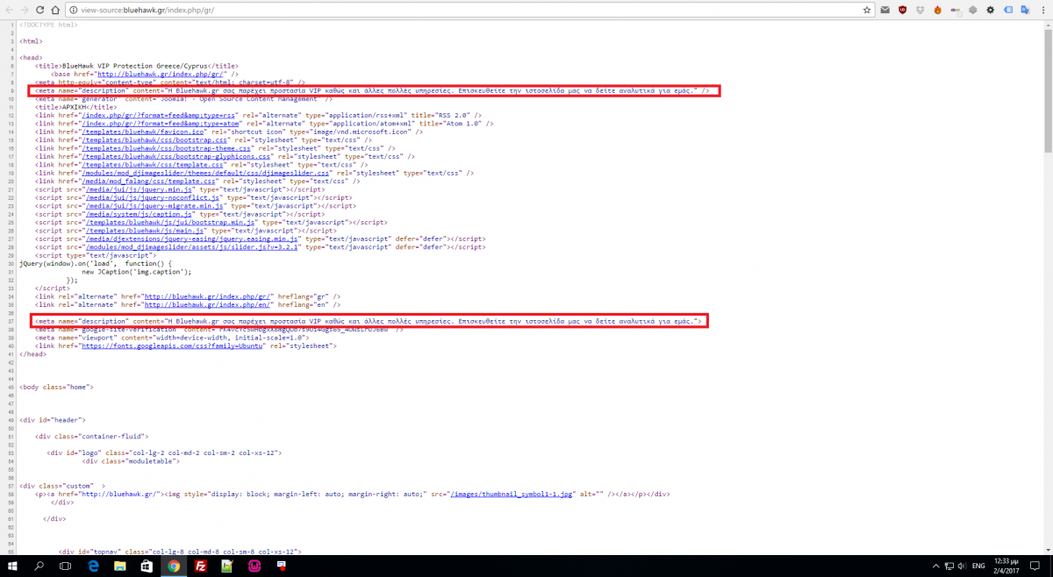Open the uBlock Origin shield extension
Screen dimensions: 1053x577
[x=902, y=10]
